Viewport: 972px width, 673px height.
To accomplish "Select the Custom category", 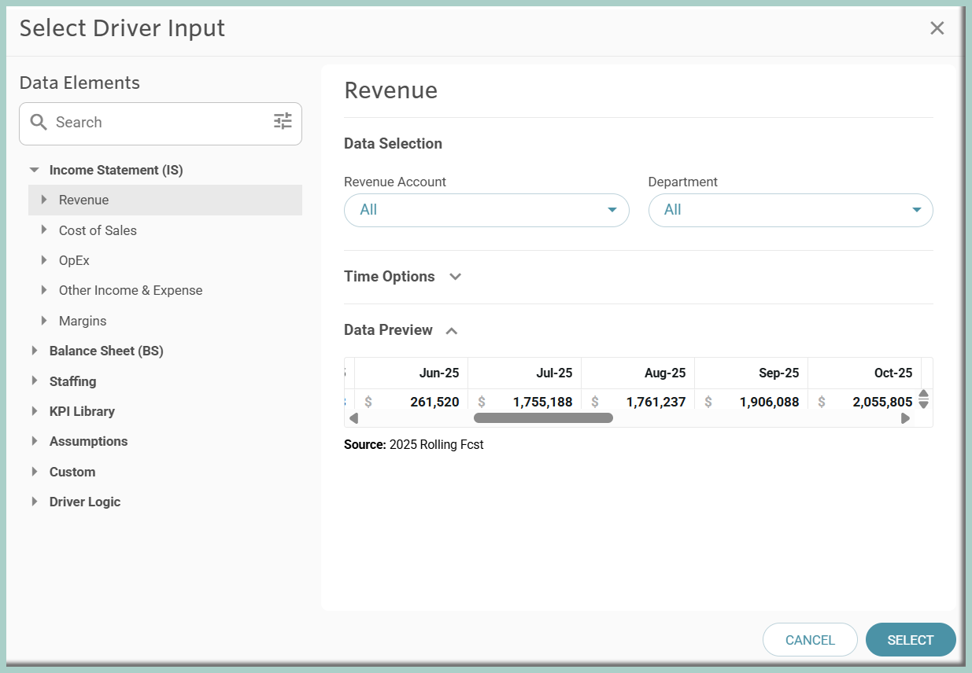I will pos(72,472).
